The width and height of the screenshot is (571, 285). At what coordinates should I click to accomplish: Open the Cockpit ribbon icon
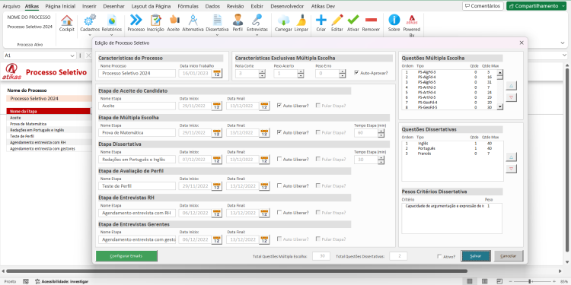[x=67, y=20]
